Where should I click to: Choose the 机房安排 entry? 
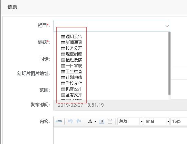point(74,89)
